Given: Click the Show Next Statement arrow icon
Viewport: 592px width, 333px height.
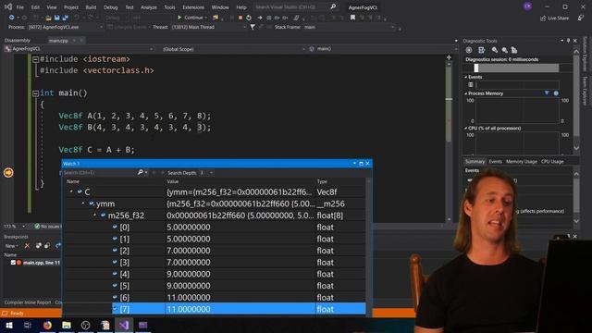Looking at the screenshot, I should [259, 18].
